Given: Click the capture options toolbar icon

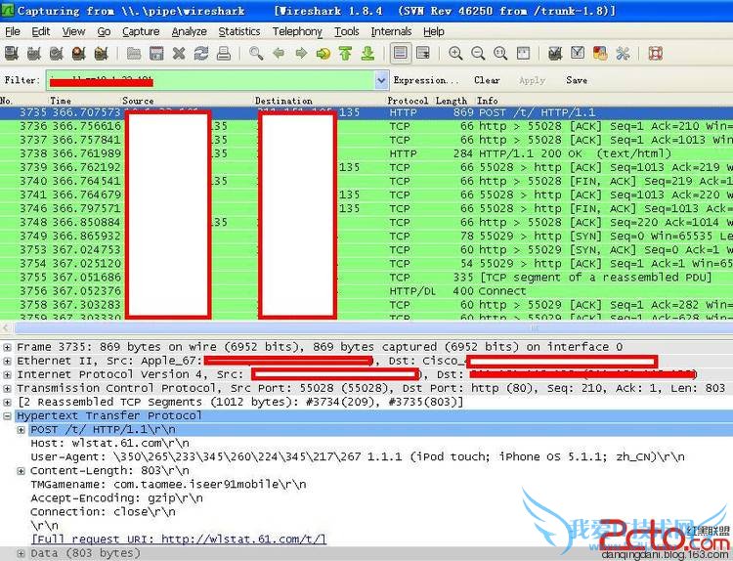Looking at the screenshot, I should (x=33, y=54).
